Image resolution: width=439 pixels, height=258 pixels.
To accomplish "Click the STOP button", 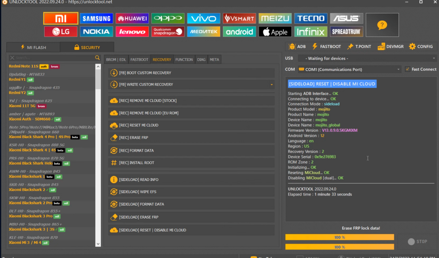I will (417, 242).
